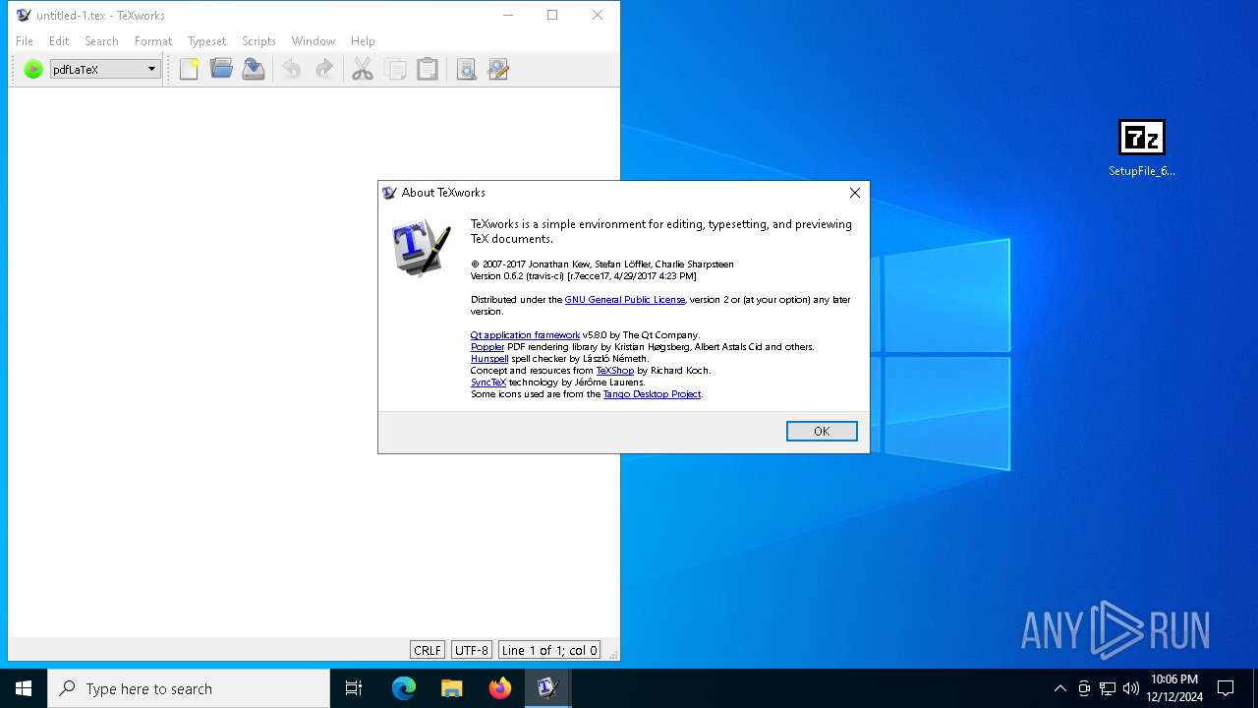The height and width of the screenshot is (708, 1258).
Task: Open a file using the folder icon
Action: coord(221,69)
